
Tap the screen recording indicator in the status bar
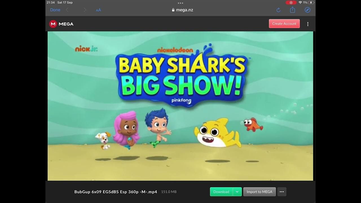click(291, 3)
